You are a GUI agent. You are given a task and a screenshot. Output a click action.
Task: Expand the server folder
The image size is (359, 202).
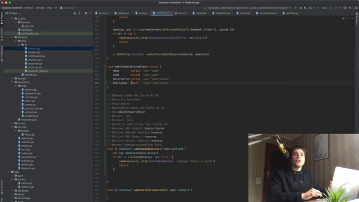(12, 123)
